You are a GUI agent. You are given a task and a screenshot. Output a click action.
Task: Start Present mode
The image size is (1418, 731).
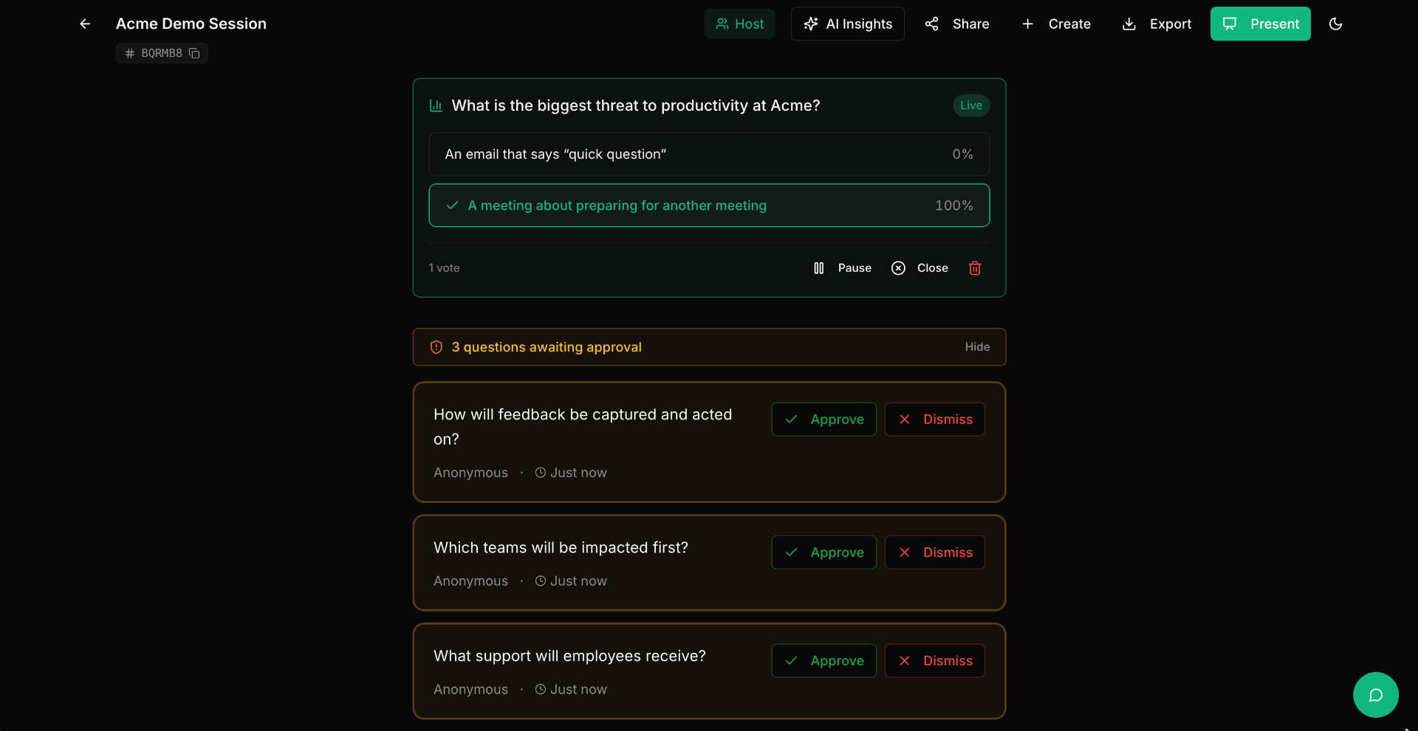(1260, 24)
